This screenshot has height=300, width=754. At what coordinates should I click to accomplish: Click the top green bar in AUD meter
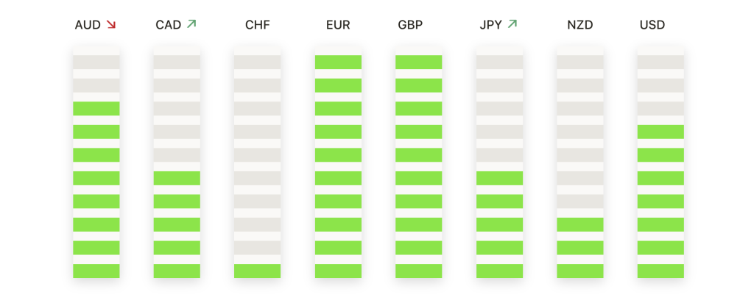96,109
